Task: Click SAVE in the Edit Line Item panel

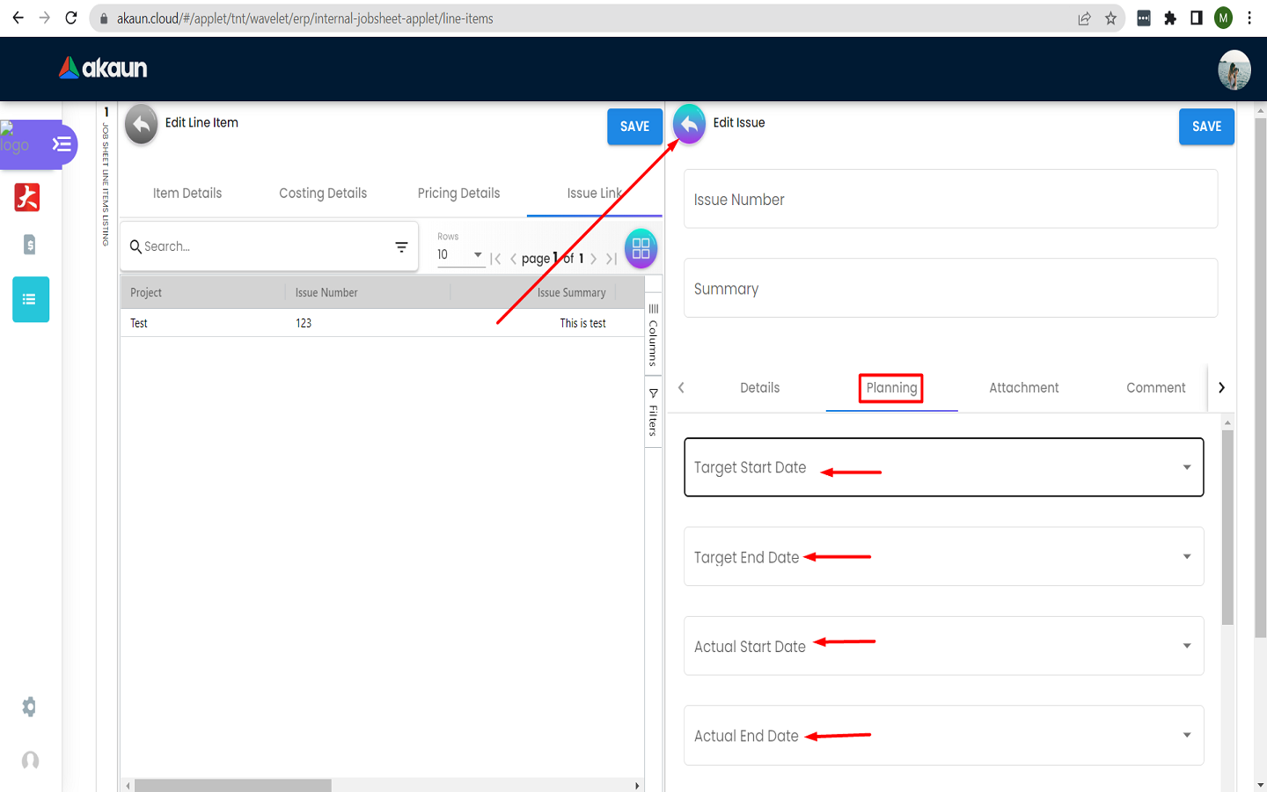Action: (634, 127)
